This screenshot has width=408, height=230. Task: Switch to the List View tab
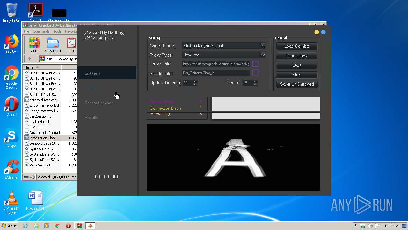107,73
